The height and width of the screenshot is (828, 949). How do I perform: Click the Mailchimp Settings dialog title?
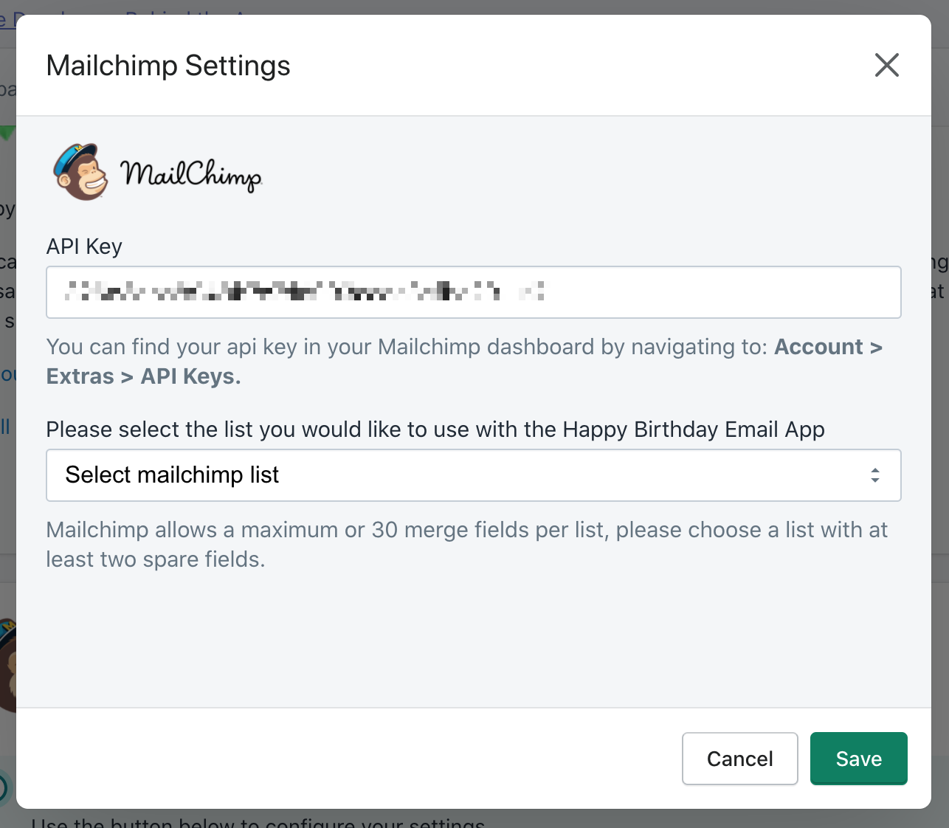[168, 66]
